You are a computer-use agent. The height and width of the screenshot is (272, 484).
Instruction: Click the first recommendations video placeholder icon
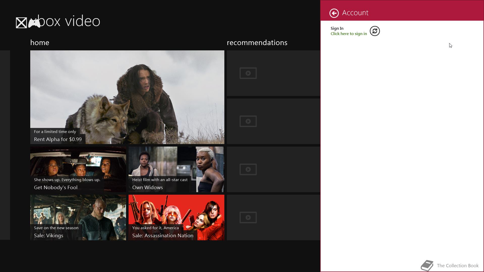(248, 73)
